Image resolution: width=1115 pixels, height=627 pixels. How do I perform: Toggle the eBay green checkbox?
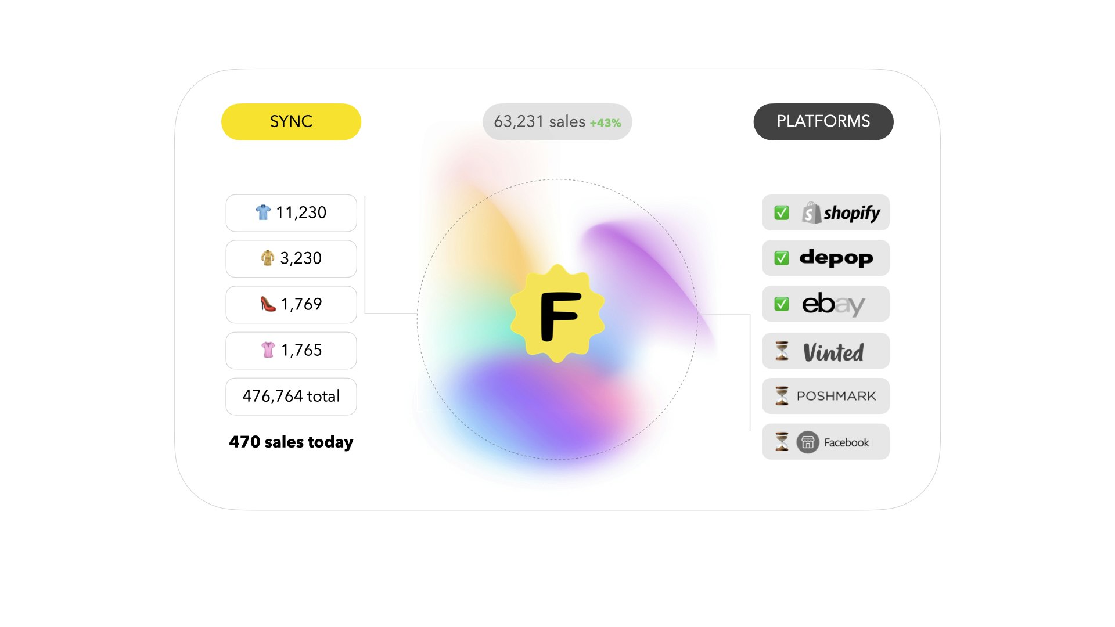(782, 304)
